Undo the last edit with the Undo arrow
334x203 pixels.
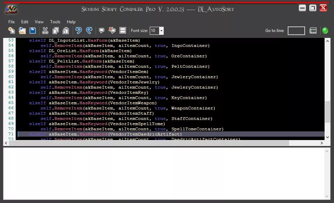click(x=78, y=31)
